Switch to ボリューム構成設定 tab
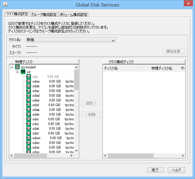The width and height of the screenshot is (195, 179). (x=73, y=14)
